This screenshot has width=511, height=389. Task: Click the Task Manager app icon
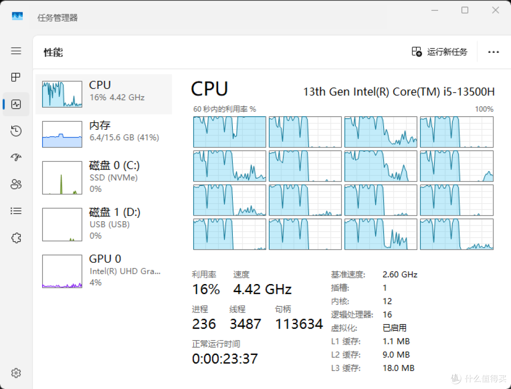18,16
